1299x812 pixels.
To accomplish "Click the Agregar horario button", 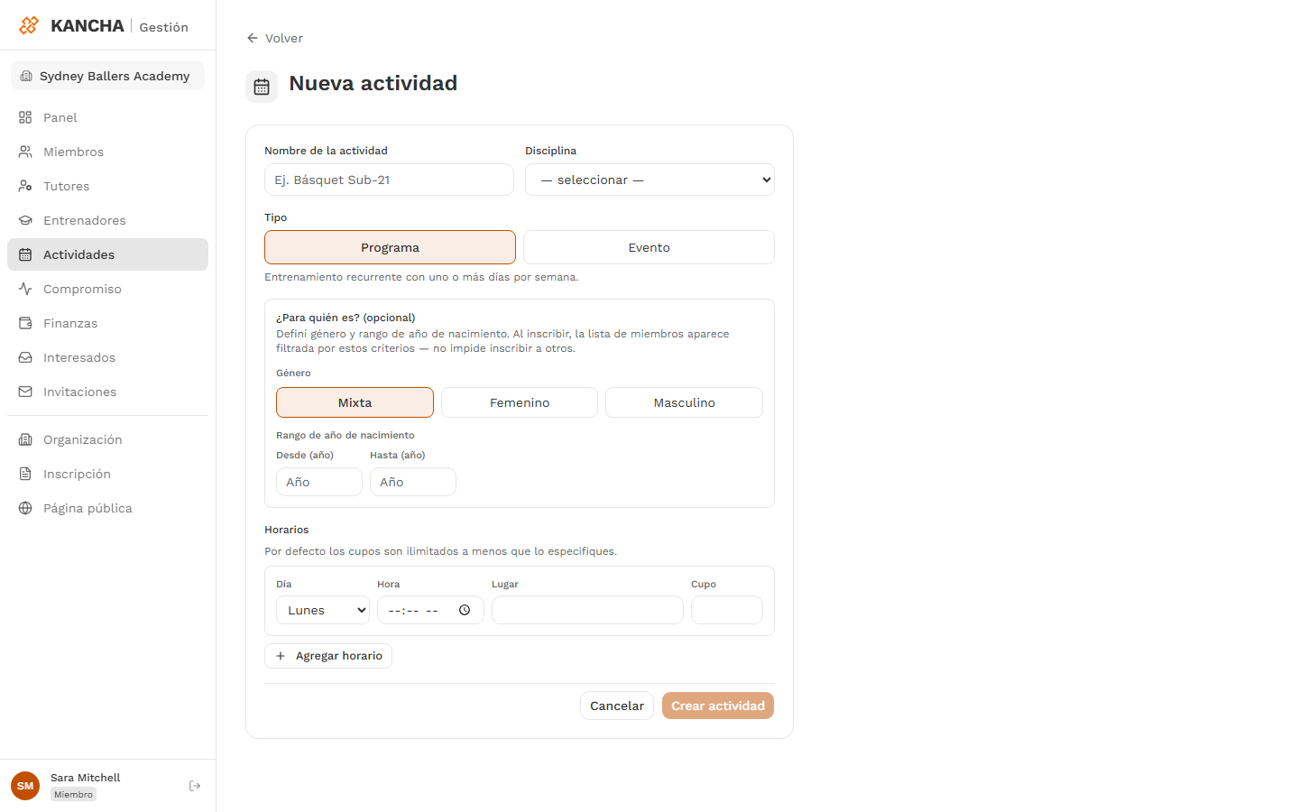I will point(328,656).
